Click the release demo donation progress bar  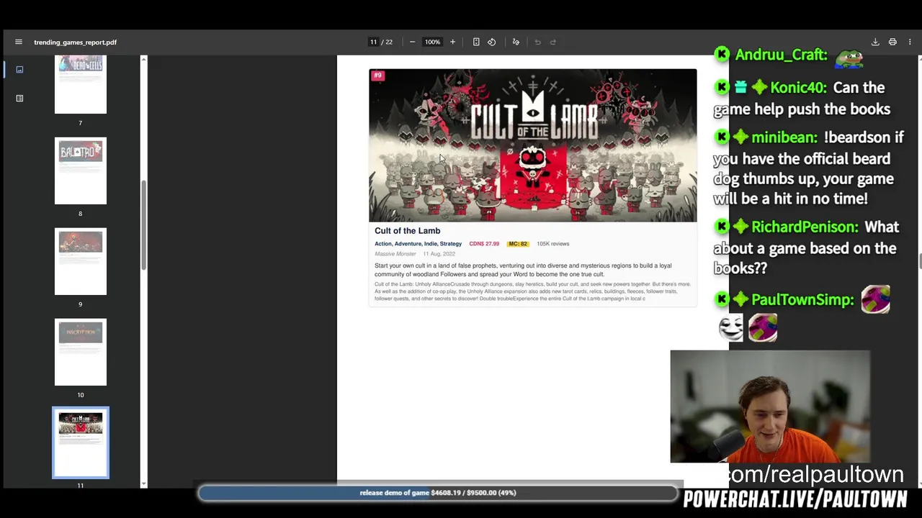(438, 493)
